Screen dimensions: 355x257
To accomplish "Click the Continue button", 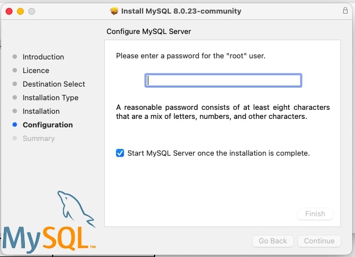I will point(319,241).
